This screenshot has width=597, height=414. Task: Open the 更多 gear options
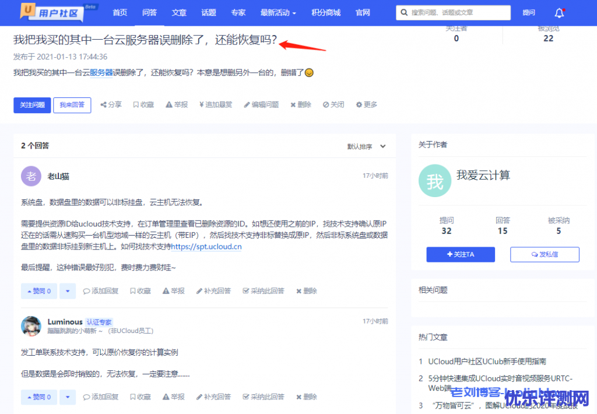[x=367, y=105]
